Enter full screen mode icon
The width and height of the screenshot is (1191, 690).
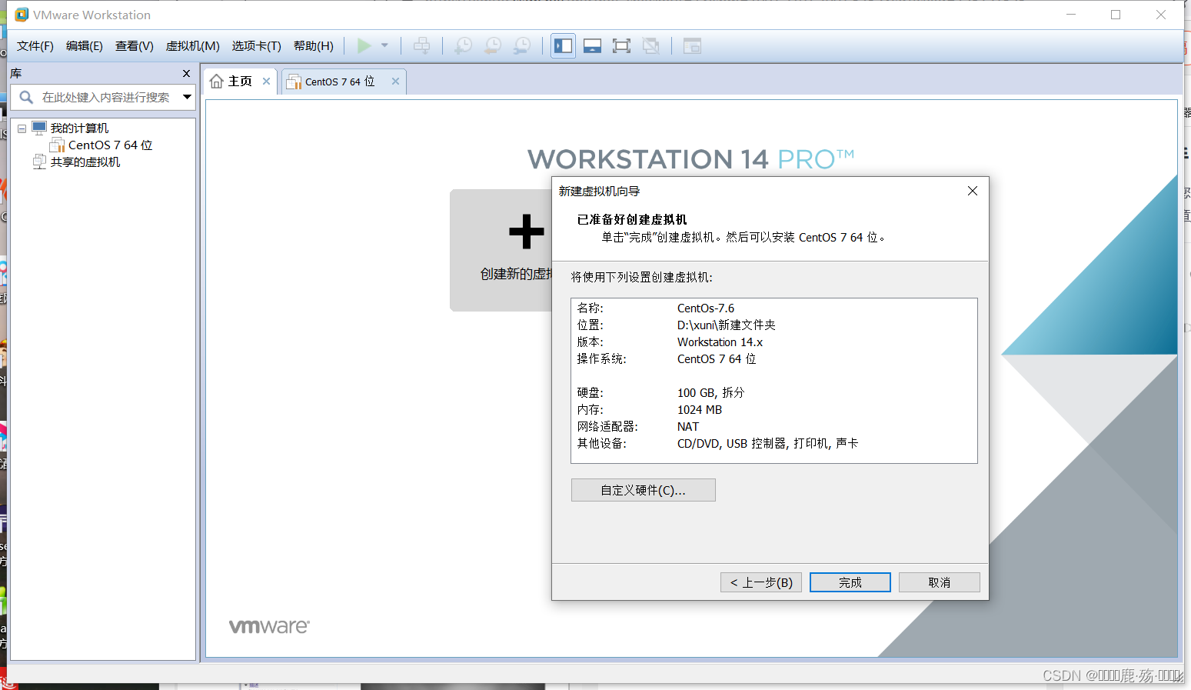click(621, 46)
